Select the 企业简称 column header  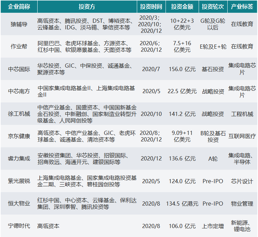(x=19, y=7)
